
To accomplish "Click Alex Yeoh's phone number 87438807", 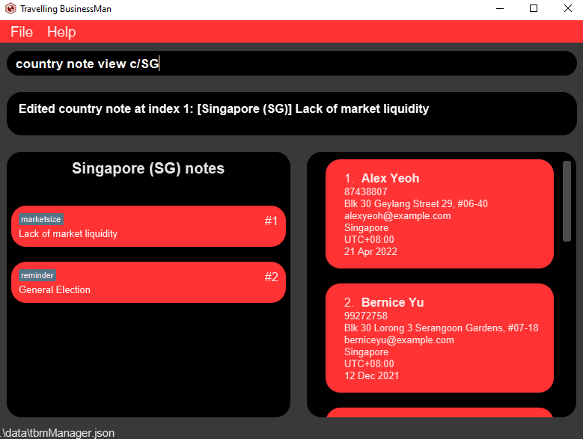I will pos(366,191).
